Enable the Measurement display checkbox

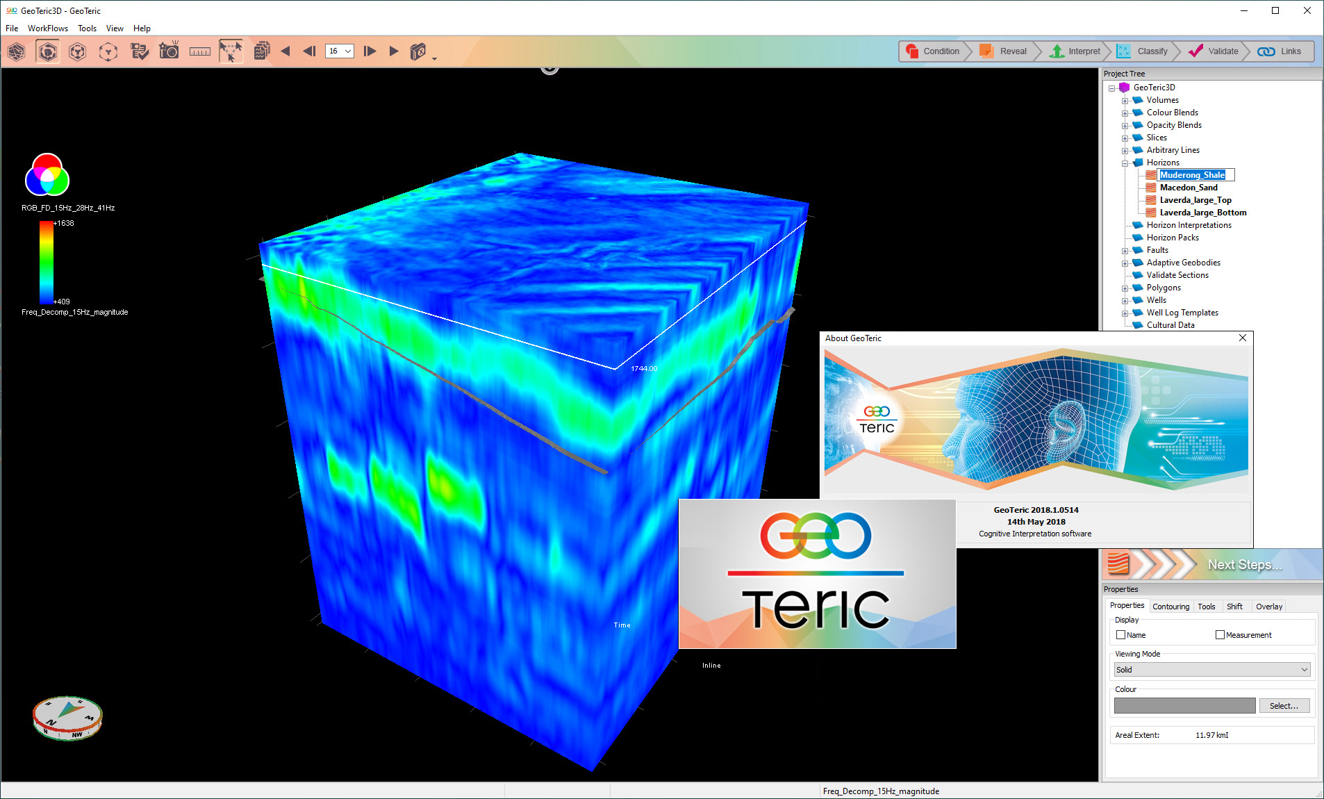click(1220, 635)
